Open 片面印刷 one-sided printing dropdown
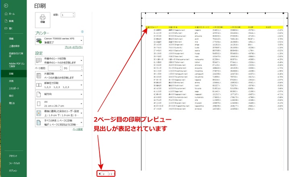This screenshot has height=177, width=290. coord(59,75)
